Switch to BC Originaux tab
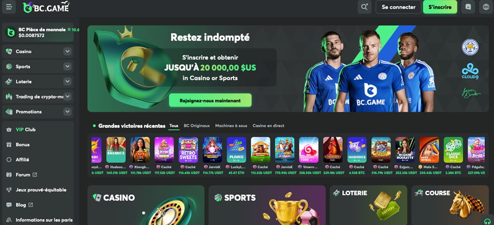Screen dimensions: 494x225 (197, 126)
